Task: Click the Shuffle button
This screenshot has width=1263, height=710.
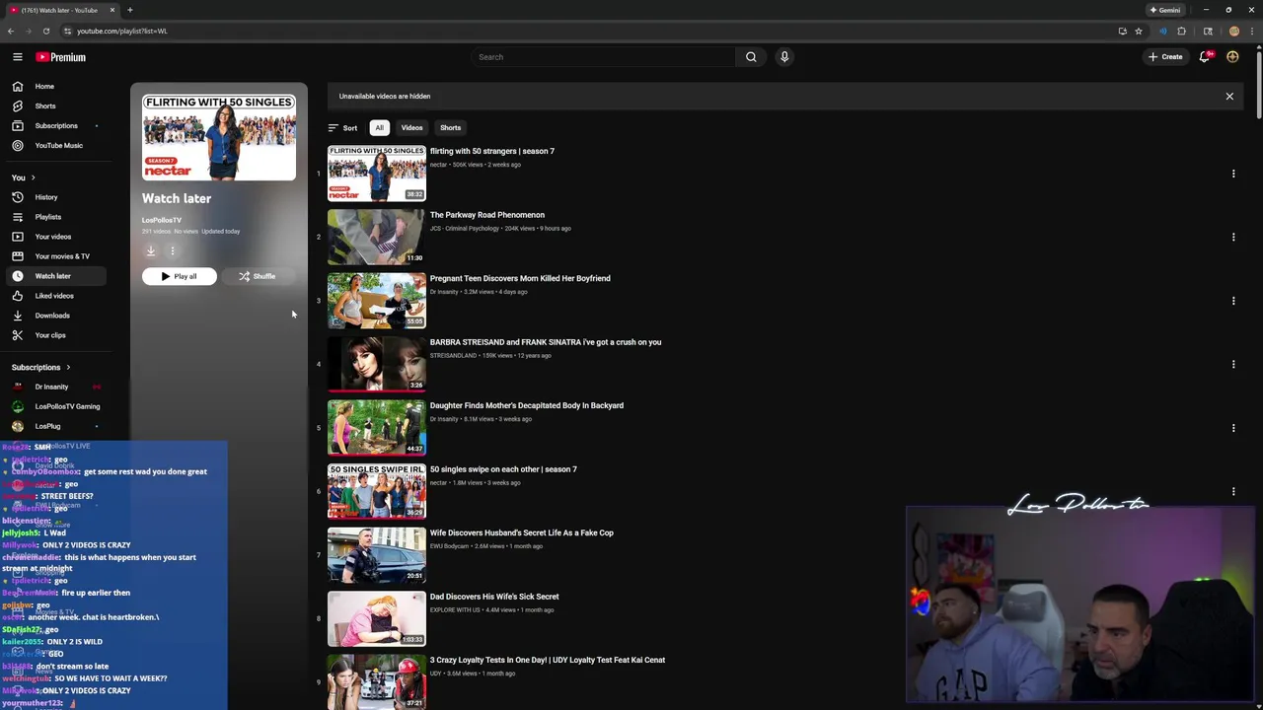Action: [258, 276]
